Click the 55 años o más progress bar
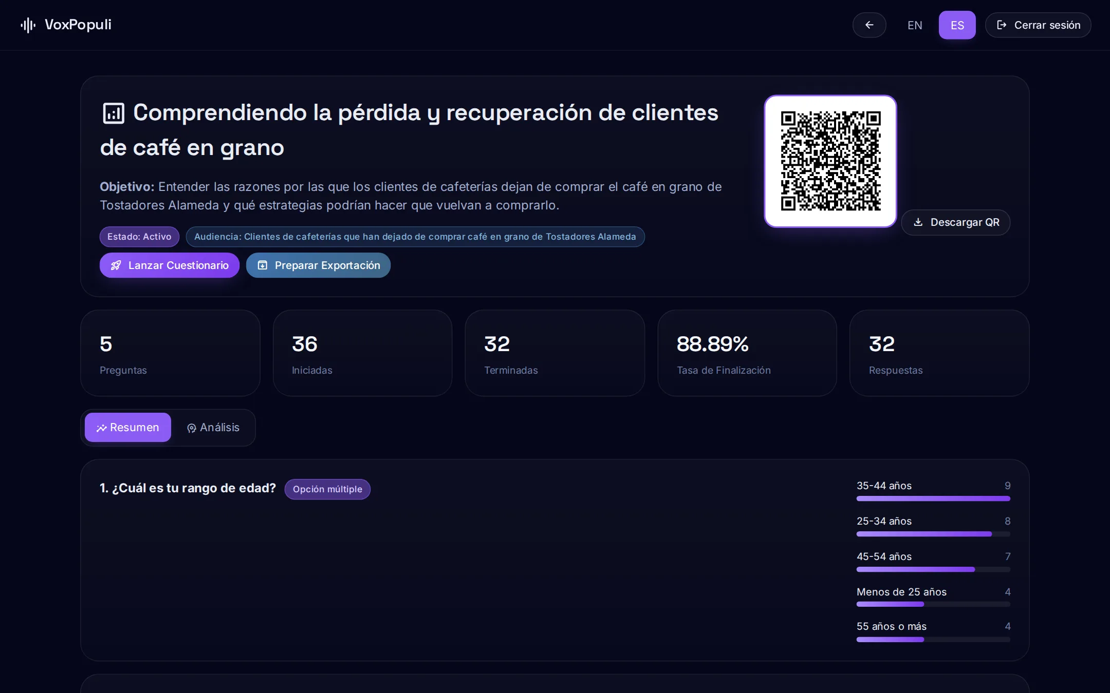Image resolution: width=1110 pixels, height=693 pixels. (933, 640)
